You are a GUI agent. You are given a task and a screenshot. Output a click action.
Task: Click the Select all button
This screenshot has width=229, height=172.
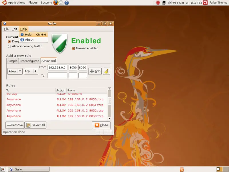click(x=35, y=125)
